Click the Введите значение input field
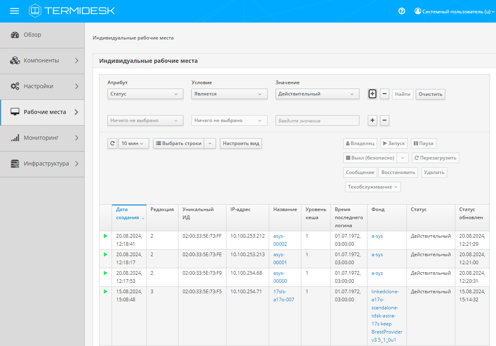This screenshot has width=496, height=346. pos(317,120)
